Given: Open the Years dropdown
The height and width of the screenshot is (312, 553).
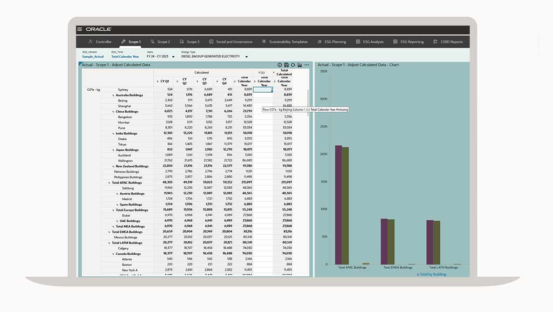Looking at the screenshot, I should [x=173, y=57].
